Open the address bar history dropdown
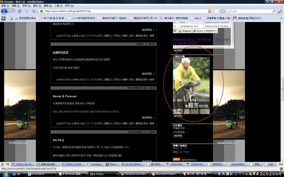Image resolution: width=284 pixels, height=177 pixels. (218, 11)
